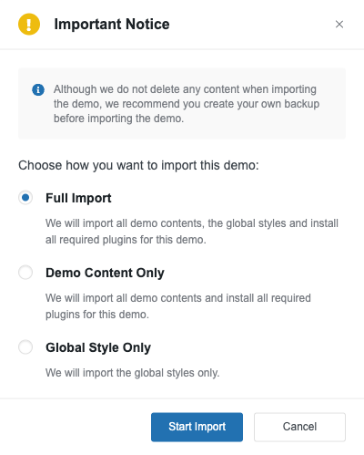The image size is (364, 455).
Task: Click 'We will import the global styles only' text
Action: 132,373
